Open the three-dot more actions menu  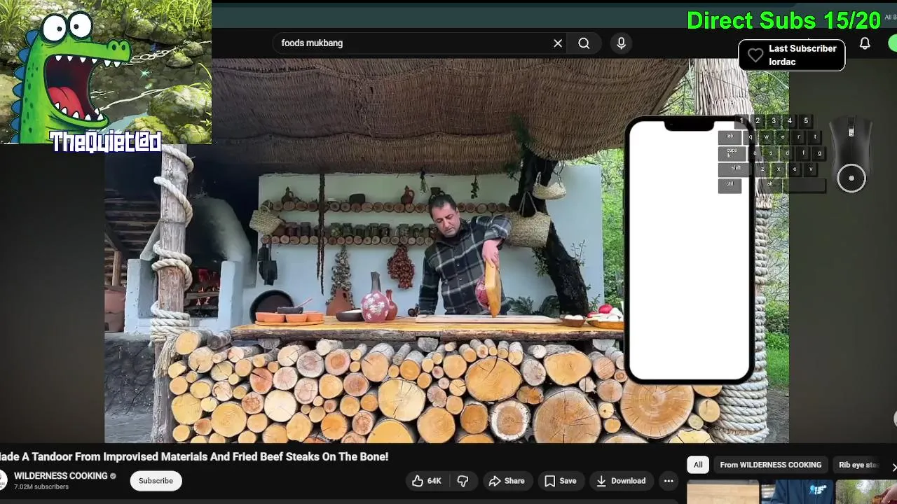pos(669,481)
